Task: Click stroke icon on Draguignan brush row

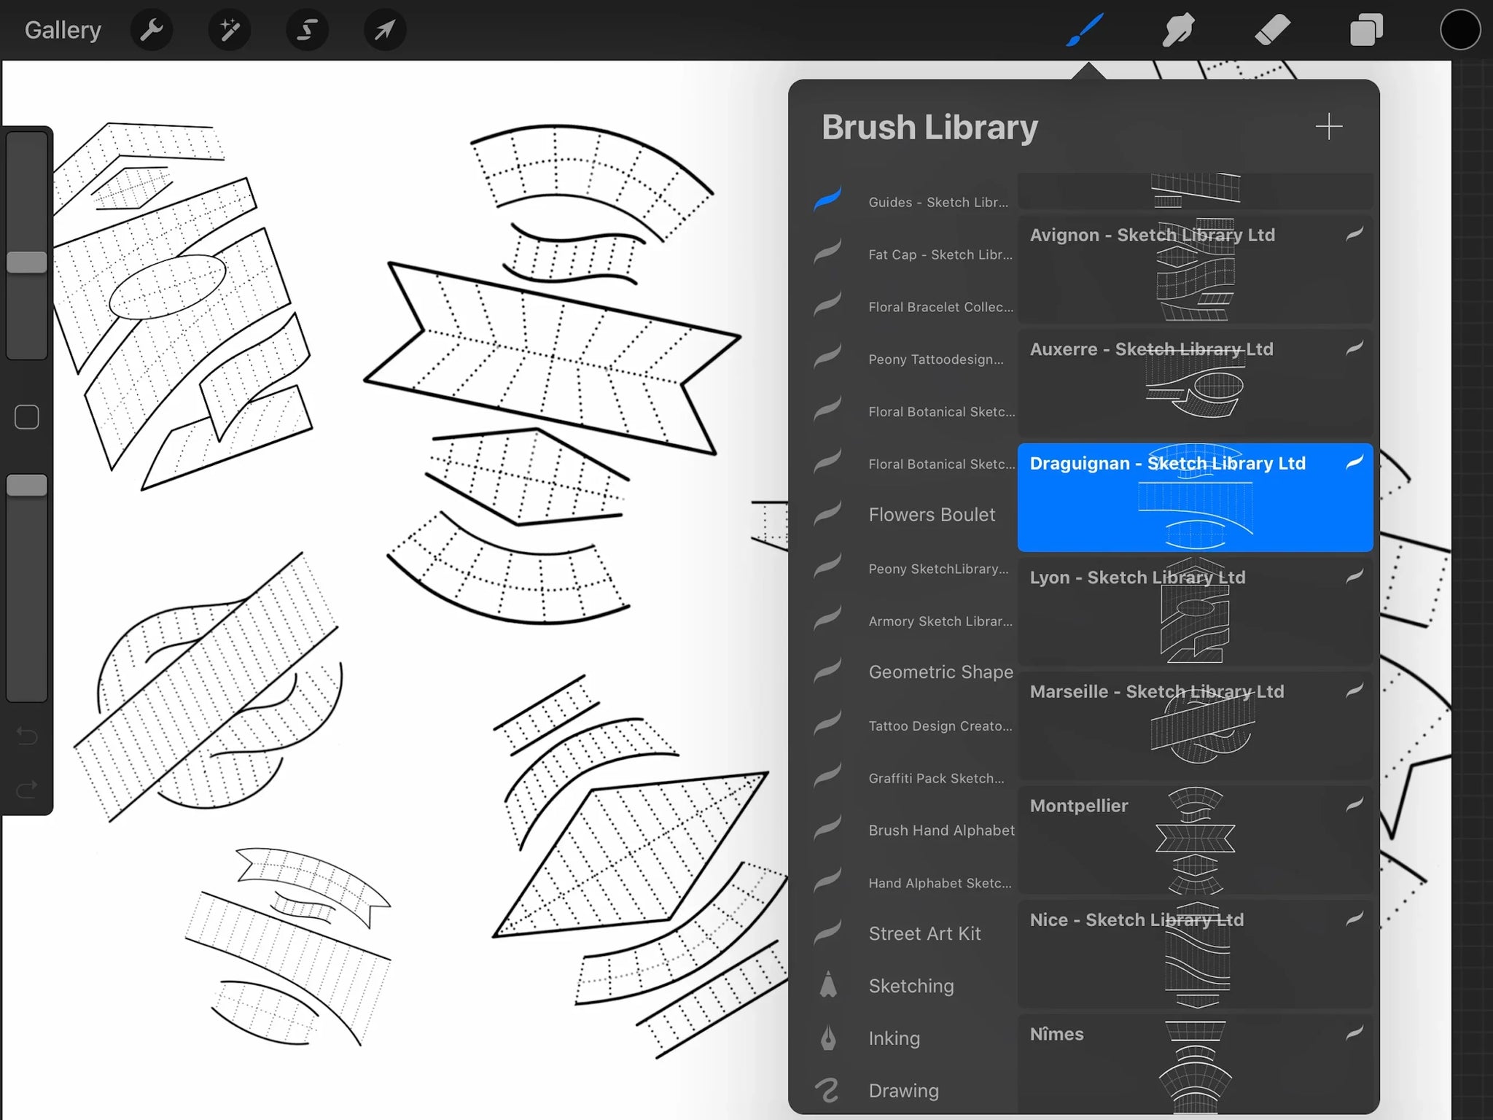Action: click(x=1354, y=463)
